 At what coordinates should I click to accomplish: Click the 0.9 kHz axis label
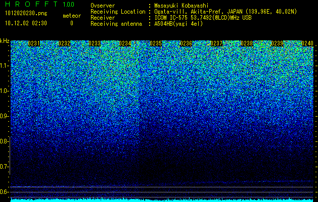4,116
